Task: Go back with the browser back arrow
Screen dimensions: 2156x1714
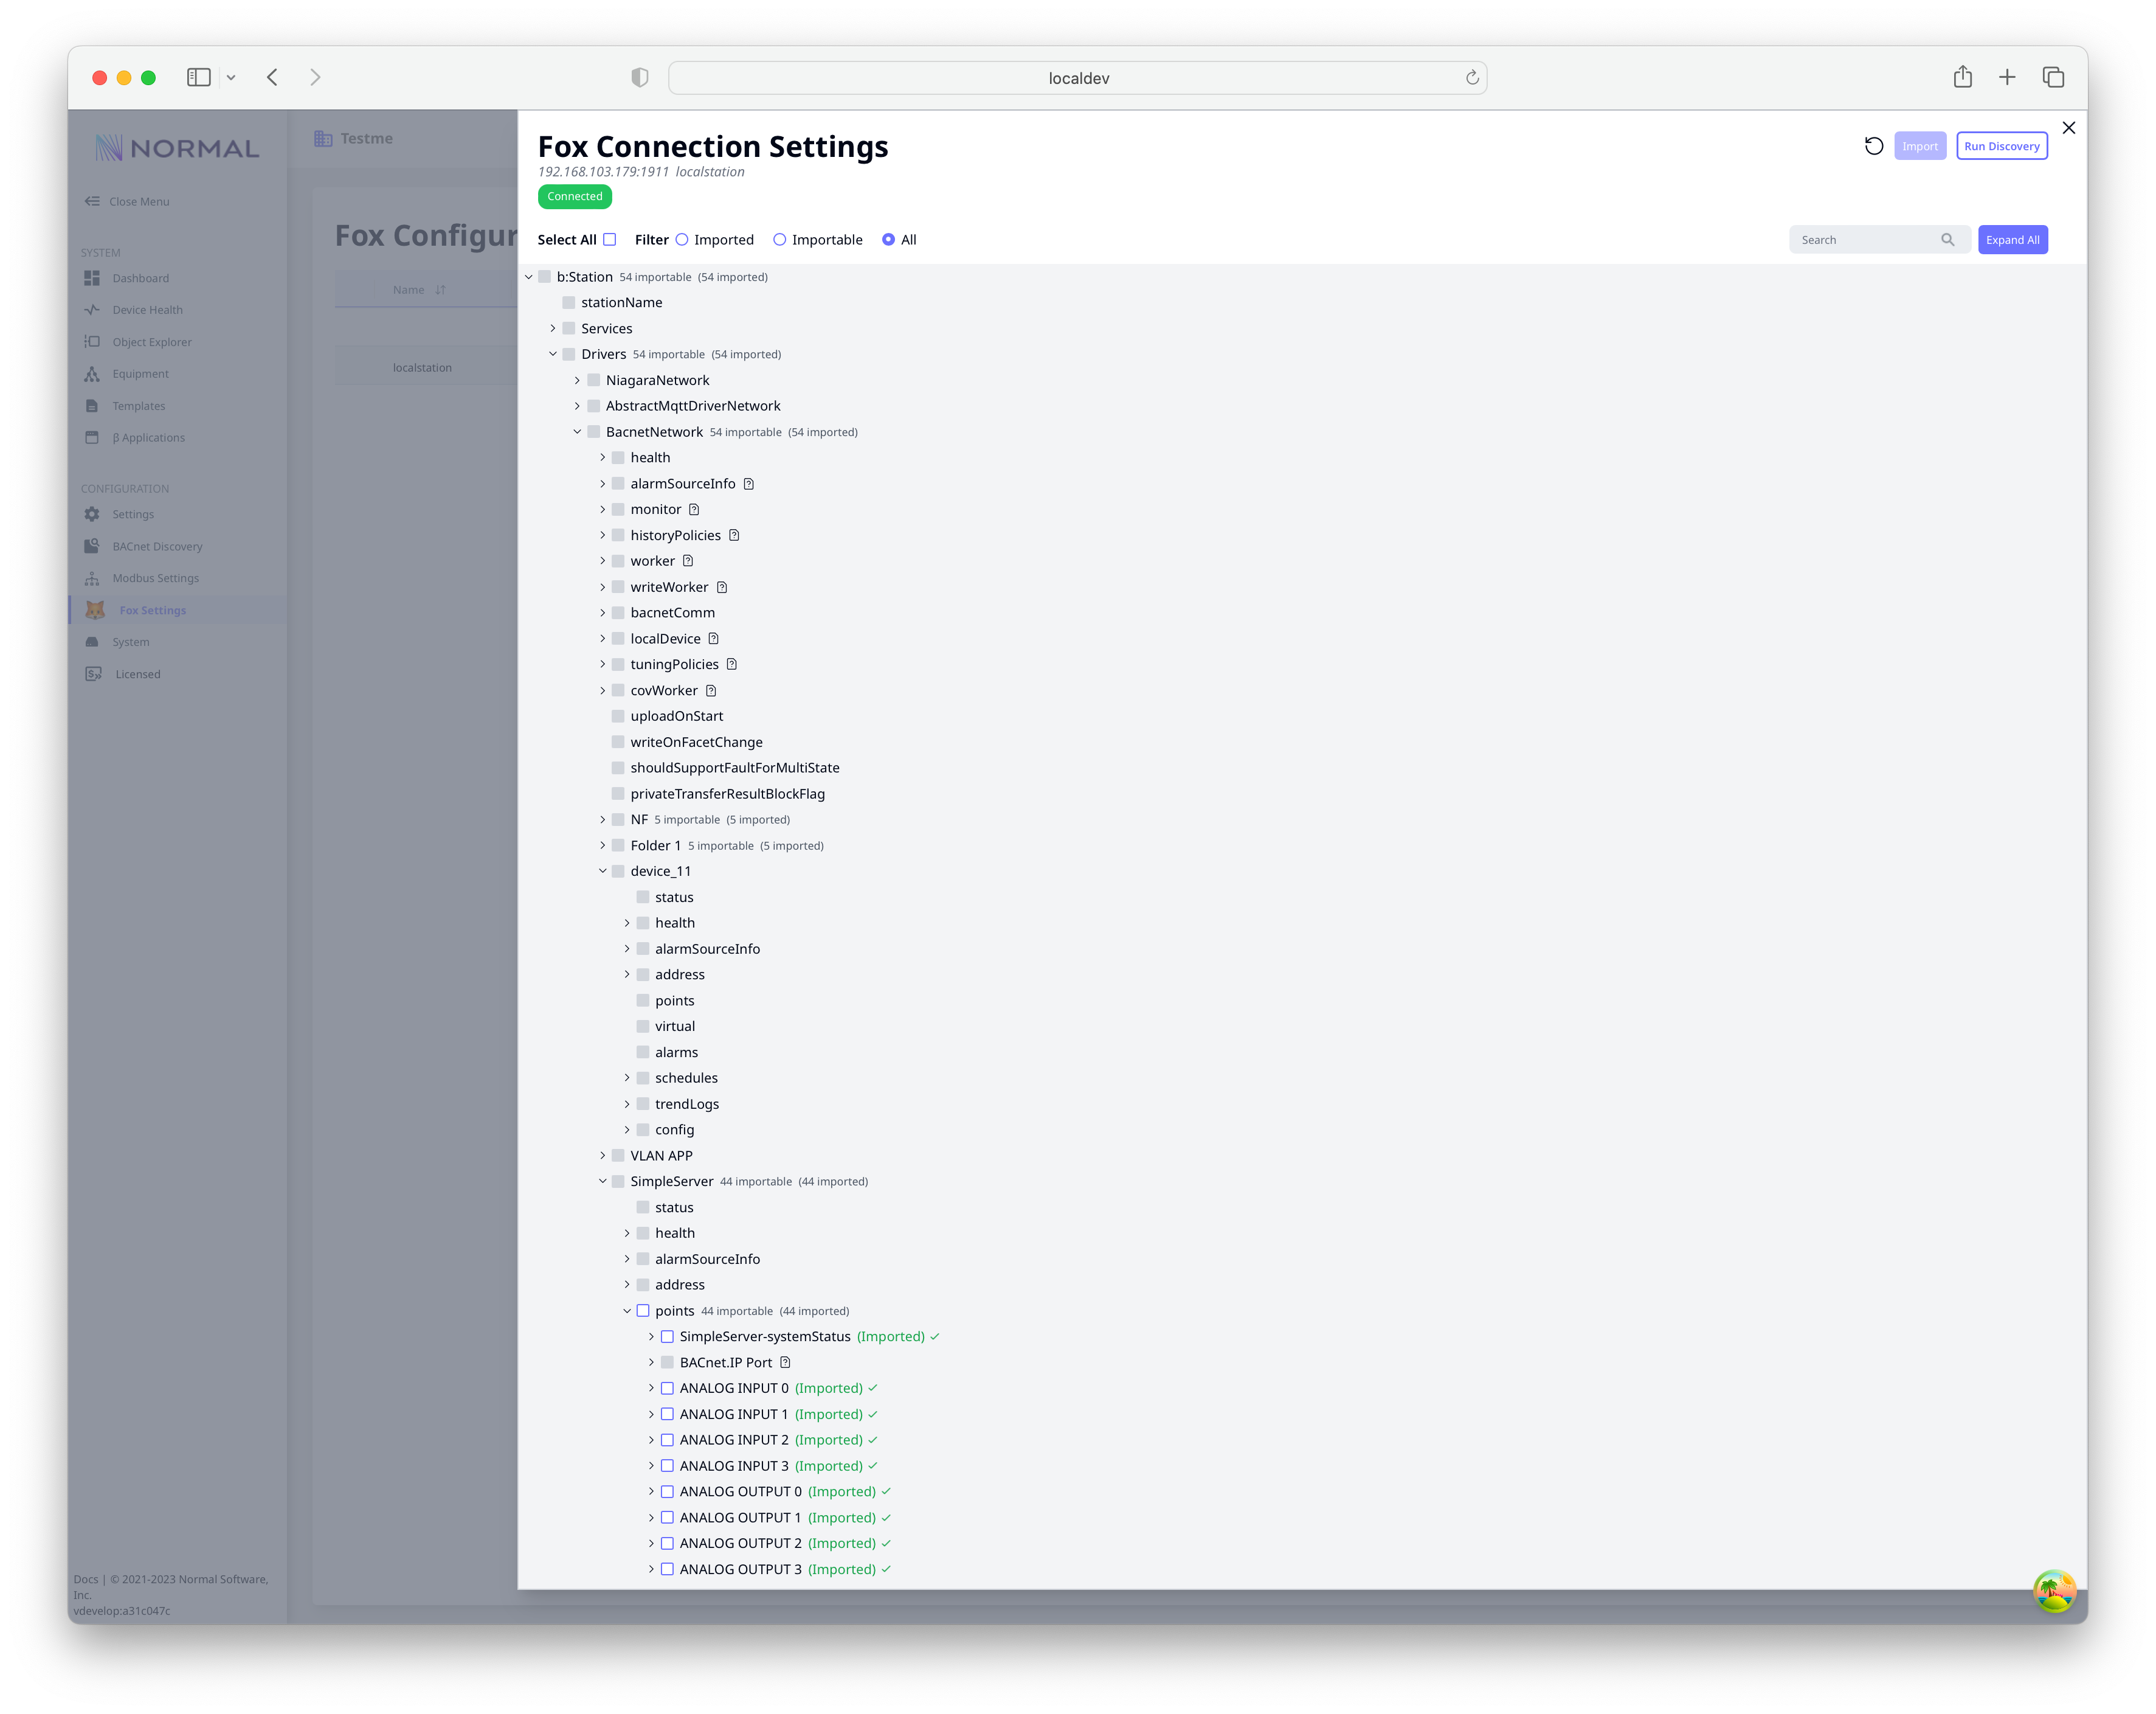Action: click(x=272, y=77)
